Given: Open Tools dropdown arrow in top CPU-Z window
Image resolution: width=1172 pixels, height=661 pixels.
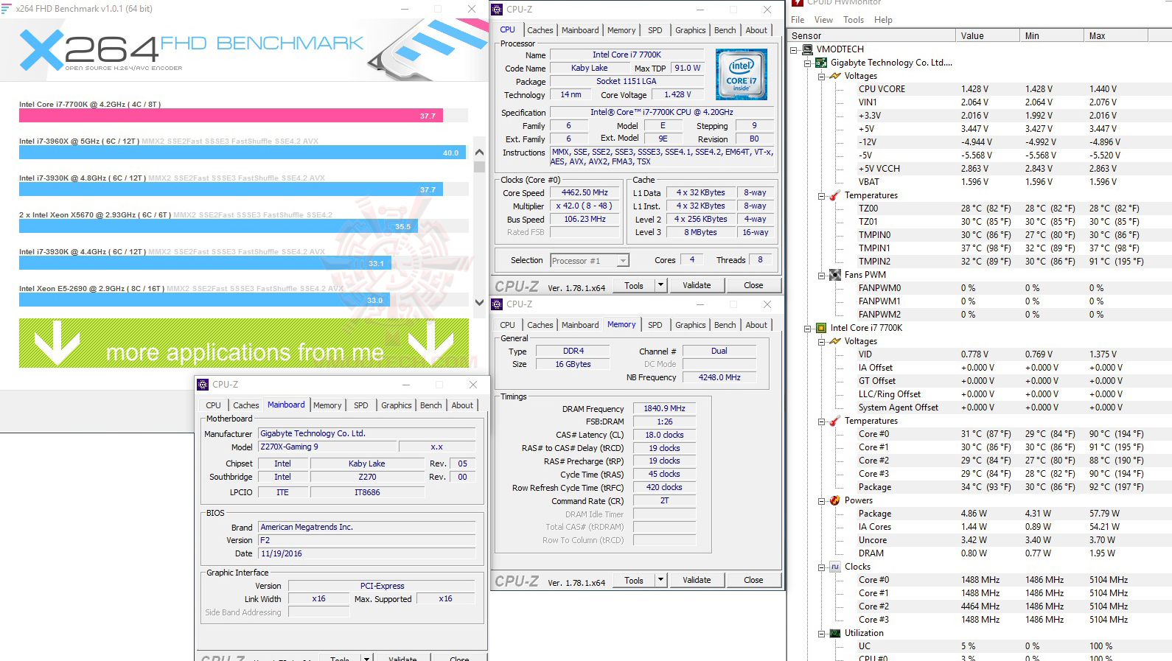Looking at the screenshot, I should (660, 285).
